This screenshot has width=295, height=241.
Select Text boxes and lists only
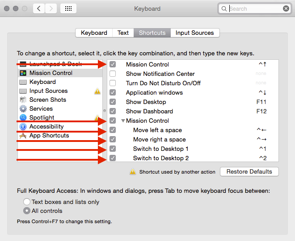coord(26,202)
